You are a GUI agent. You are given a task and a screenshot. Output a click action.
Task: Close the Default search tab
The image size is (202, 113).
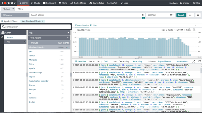(x=13, y=9)
